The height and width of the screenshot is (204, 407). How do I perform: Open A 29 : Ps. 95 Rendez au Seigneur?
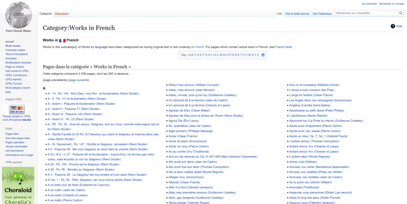point(81,169)
